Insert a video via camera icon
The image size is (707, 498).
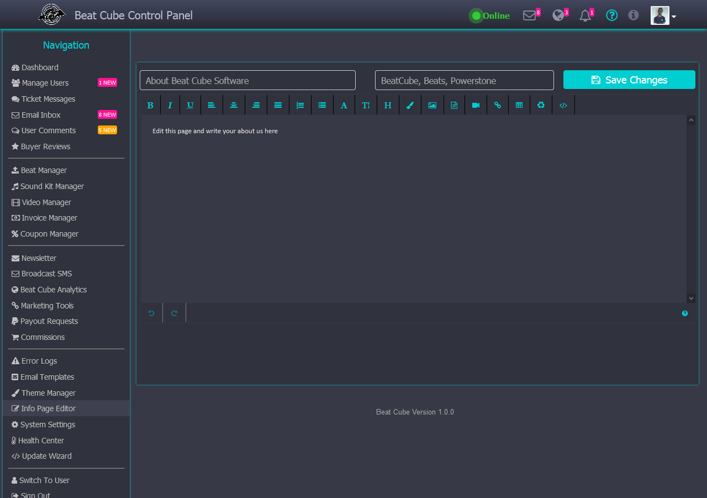476,105
